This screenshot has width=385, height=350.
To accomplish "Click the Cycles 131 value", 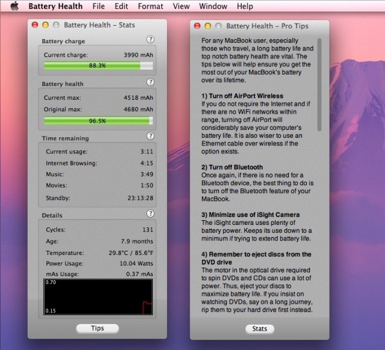I will pyautogui.click(x=147, y=230).
